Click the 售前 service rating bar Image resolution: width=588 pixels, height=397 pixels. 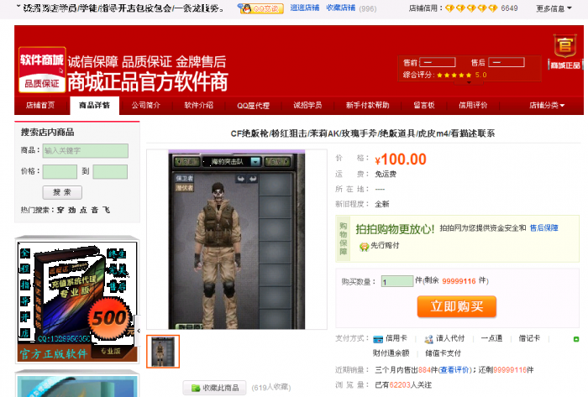[x=438, y=63]
